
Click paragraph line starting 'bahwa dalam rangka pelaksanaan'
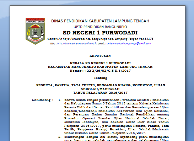coord(117,100)
